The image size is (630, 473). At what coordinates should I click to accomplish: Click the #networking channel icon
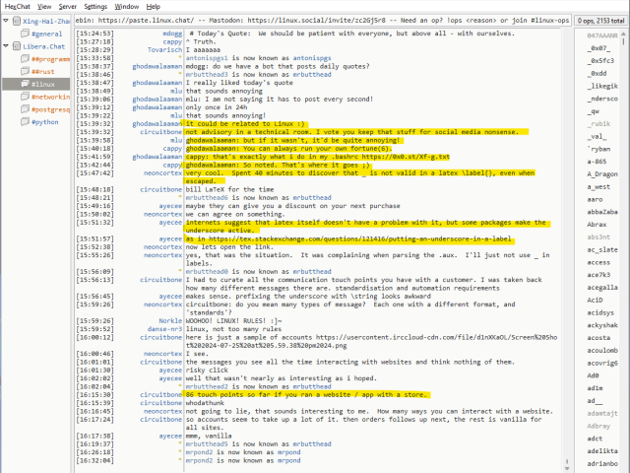[x=25, y=98]
